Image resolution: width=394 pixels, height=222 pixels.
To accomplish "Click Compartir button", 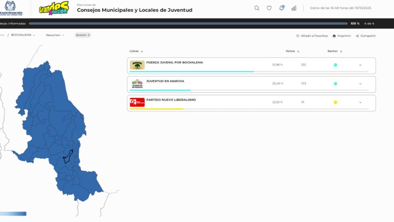I will click(366, 36).
